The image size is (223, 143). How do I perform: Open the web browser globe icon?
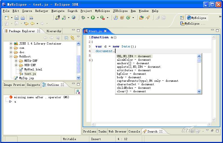(73, 18)
